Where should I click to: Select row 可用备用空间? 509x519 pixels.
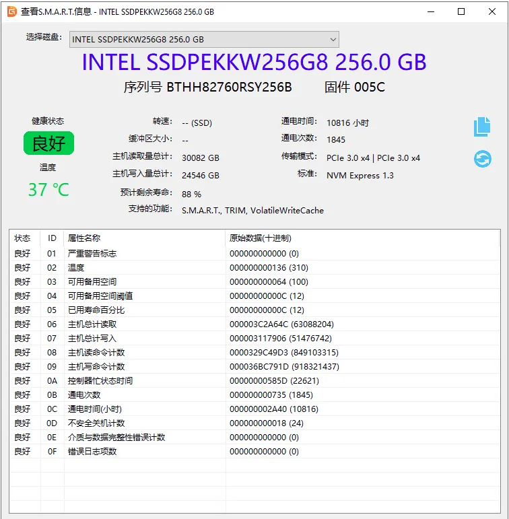coord(254,281)
